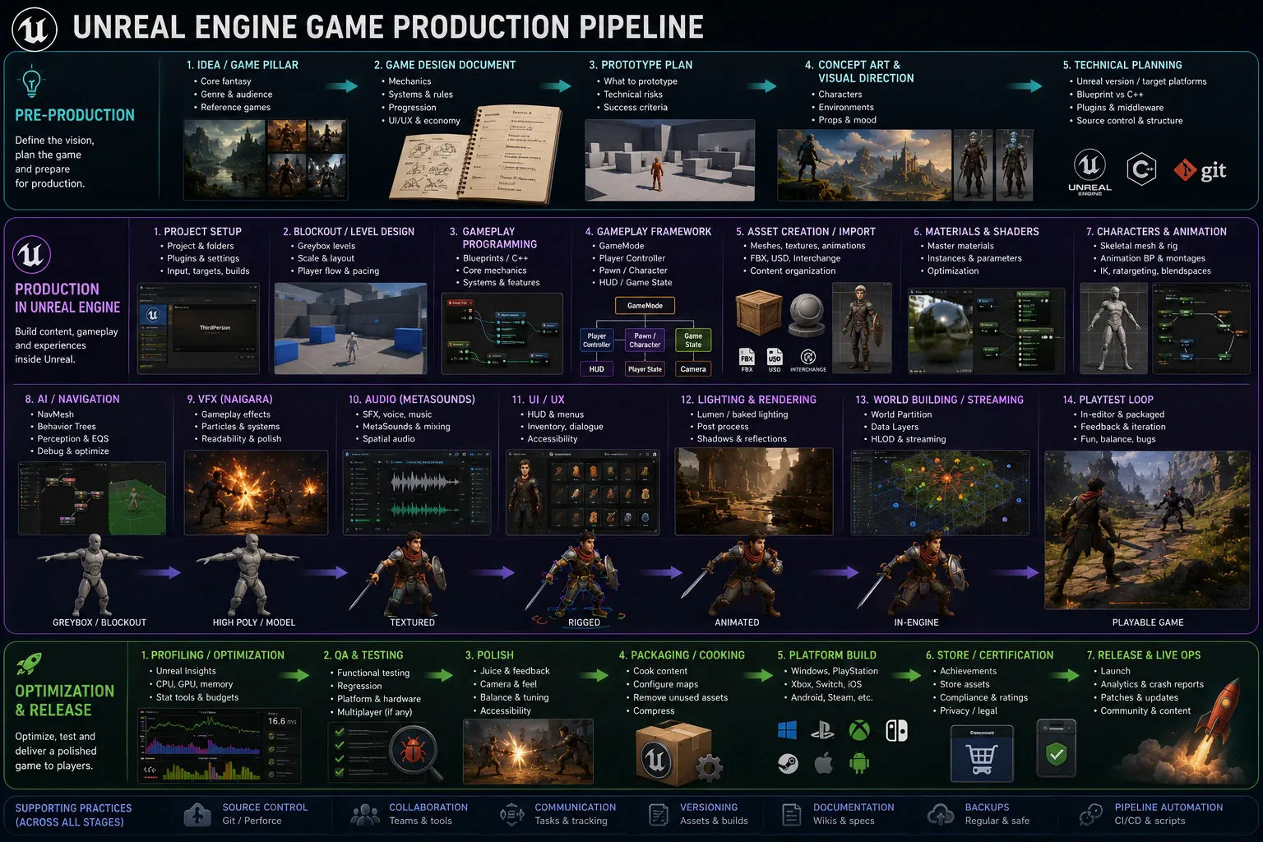This screenshot has height=842, width=1263.
Task: Open the Audio MetaSounds waveform thumbnail
Action: tap(418, 492)
